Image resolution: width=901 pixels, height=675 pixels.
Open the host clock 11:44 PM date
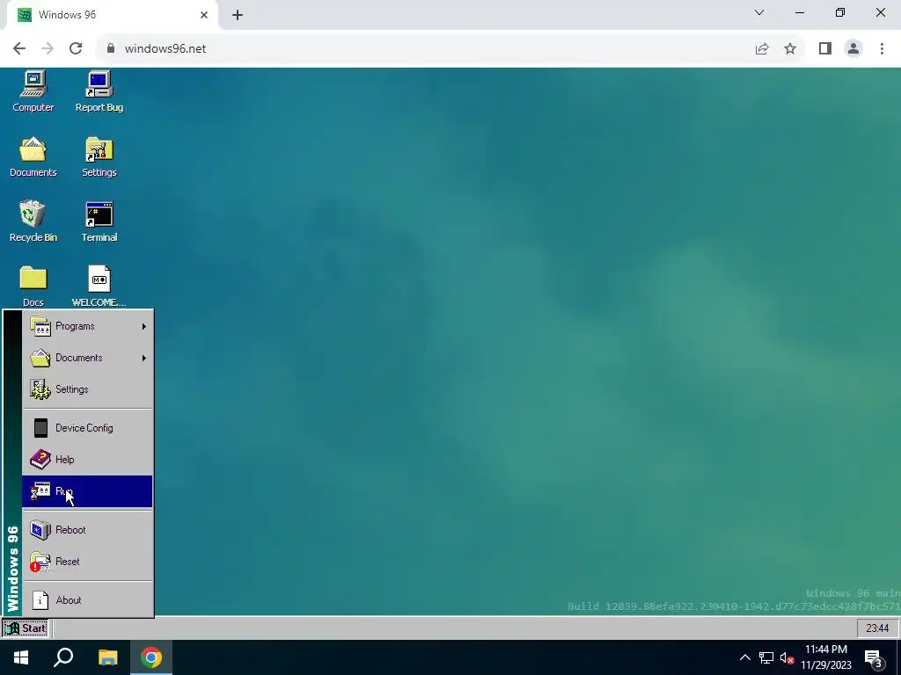tap(825, 657)
